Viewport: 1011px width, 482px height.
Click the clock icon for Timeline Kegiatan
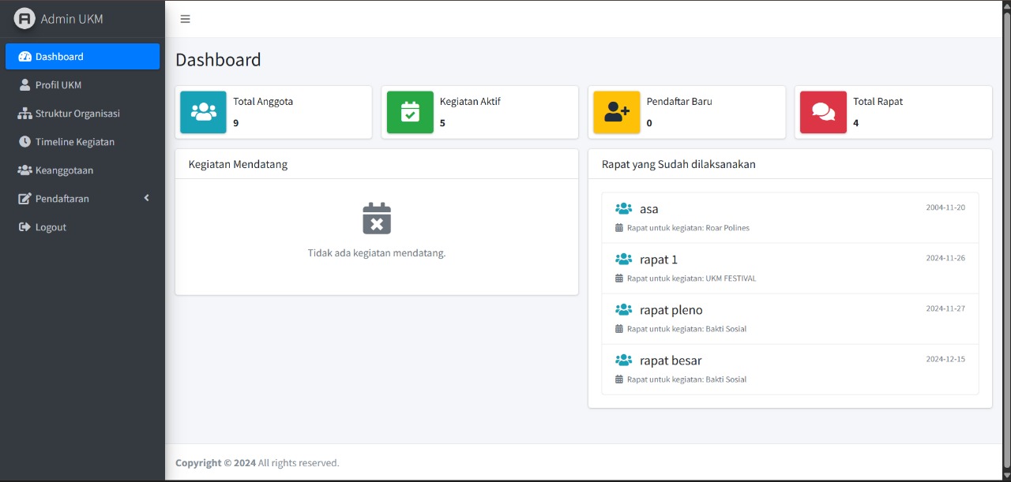pos(24,142)
